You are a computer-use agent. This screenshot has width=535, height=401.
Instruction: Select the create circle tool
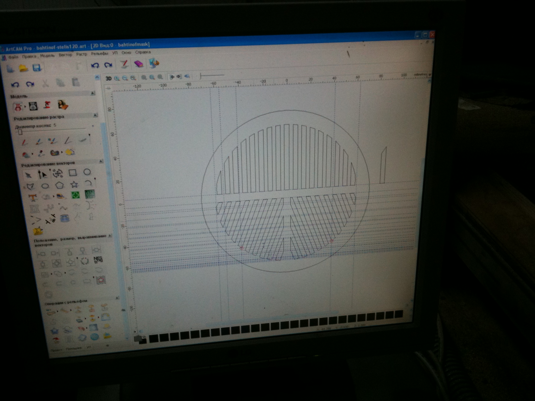[87, 172]
